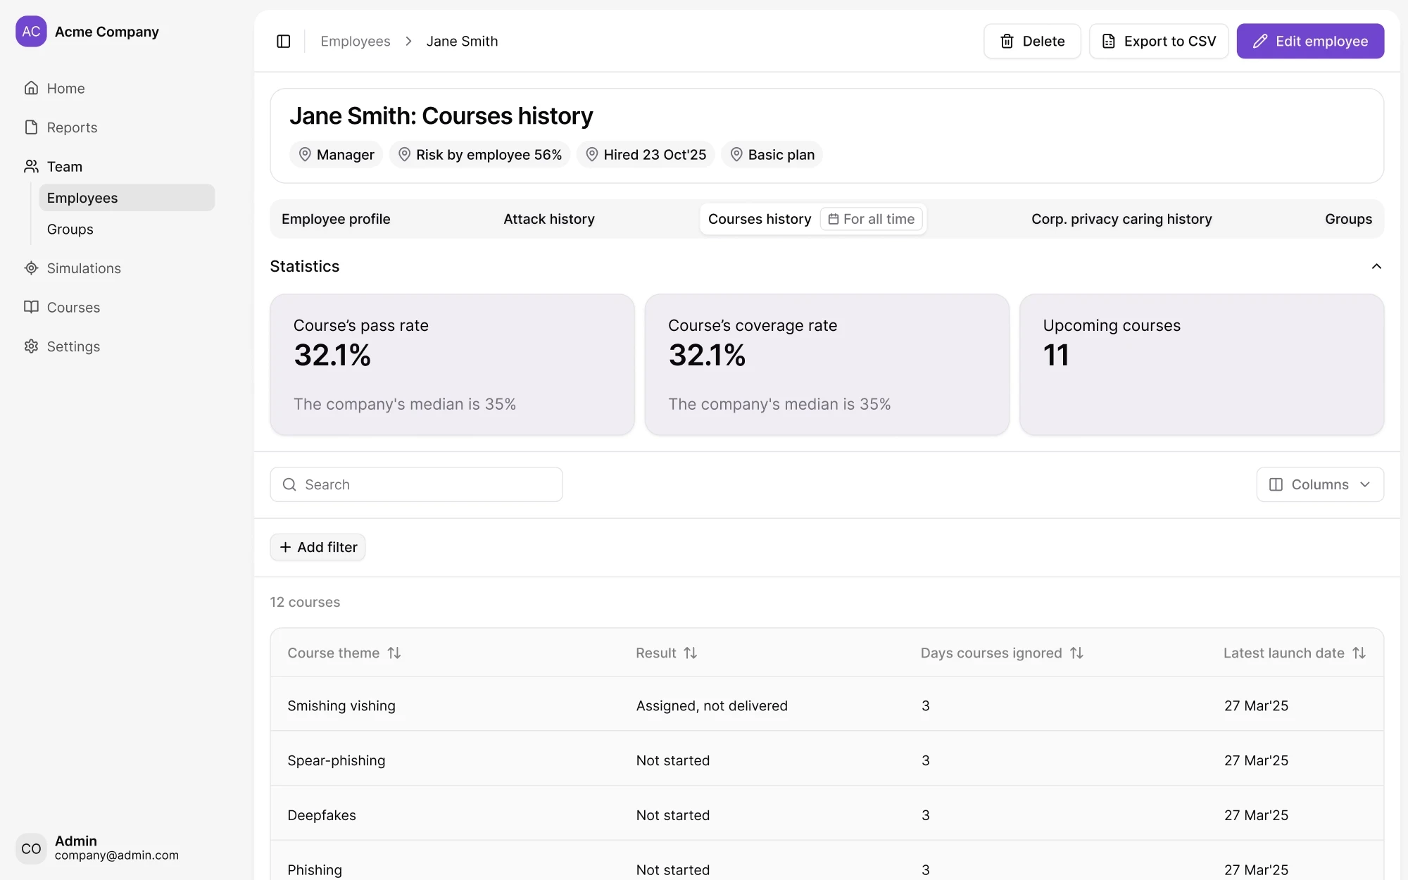The width and height of the screenshot is (1408, 880).
Task: Toggle the sidebar panel icon
Action: (x=284, y=42)
